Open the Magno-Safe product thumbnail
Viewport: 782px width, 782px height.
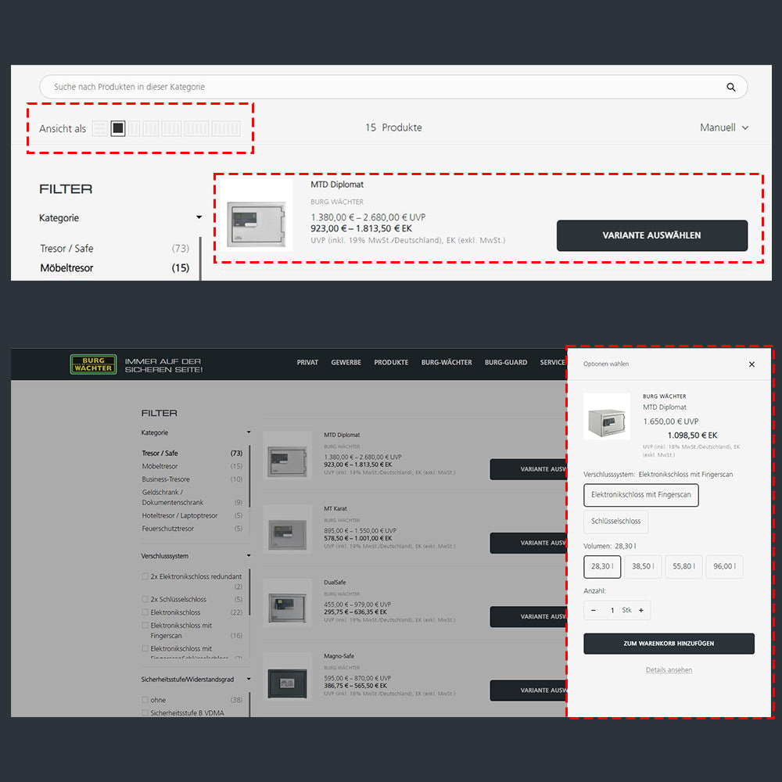click(x=288, y=676)
